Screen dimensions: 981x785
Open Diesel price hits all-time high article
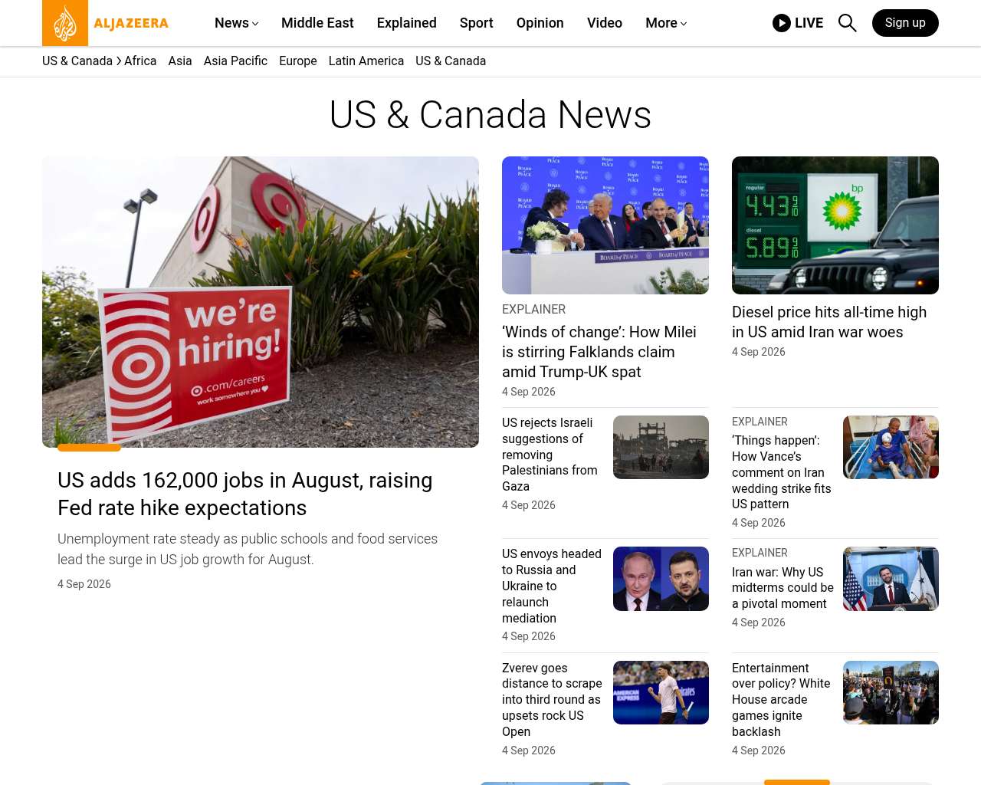[829, 322]
